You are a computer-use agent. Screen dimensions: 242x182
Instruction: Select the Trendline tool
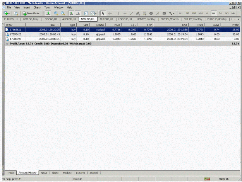click(131, 14)
